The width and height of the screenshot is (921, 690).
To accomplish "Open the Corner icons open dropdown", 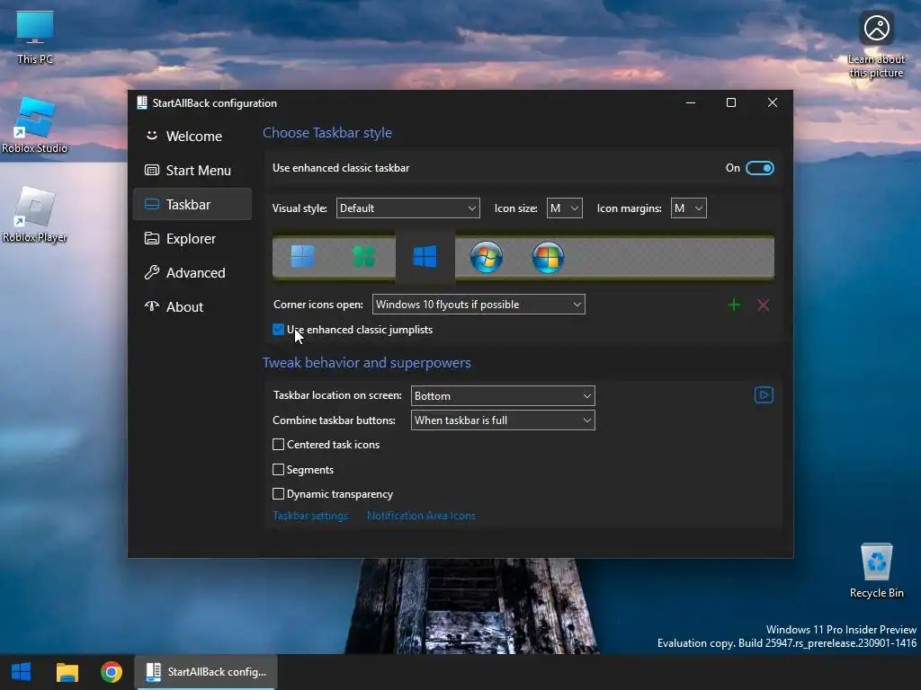I will (478, 305).
